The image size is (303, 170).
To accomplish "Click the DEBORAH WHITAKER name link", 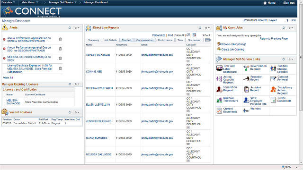I will click(99, 88).
